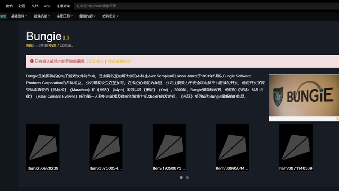Click the 点此确认 email confirmation link
The height and width of the screenshot is (191, 339).
pyautogui.click(x=96, y=62)
